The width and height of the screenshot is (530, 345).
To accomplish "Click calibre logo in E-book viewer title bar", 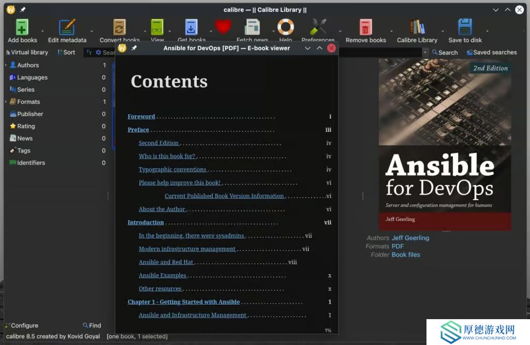I will [x=122, y=48].
